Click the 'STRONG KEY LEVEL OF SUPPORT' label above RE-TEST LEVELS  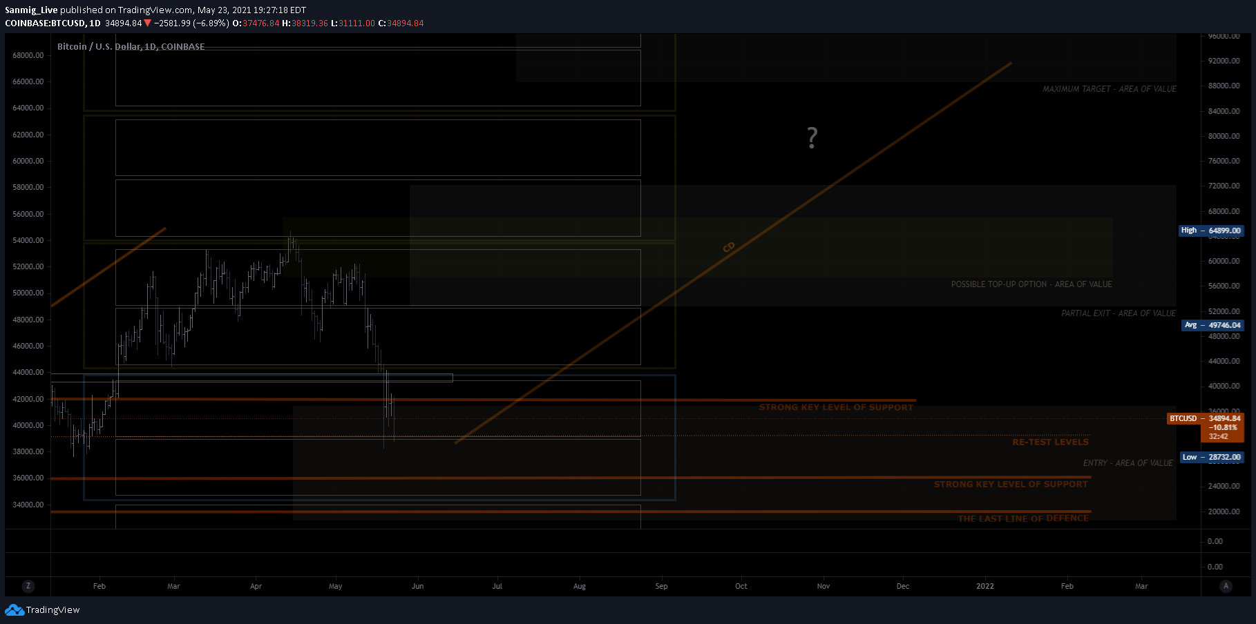click(836, 407)
